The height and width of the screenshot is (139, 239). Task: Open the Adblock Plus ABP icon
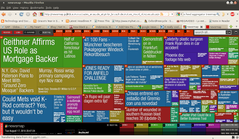(x=232, y=14)
